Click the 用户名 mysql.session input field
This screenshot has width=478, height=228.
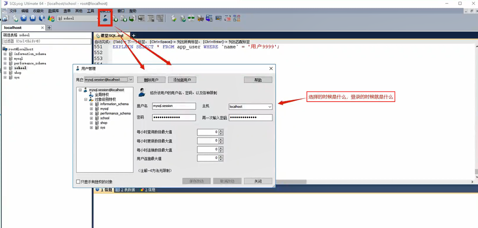174,106
